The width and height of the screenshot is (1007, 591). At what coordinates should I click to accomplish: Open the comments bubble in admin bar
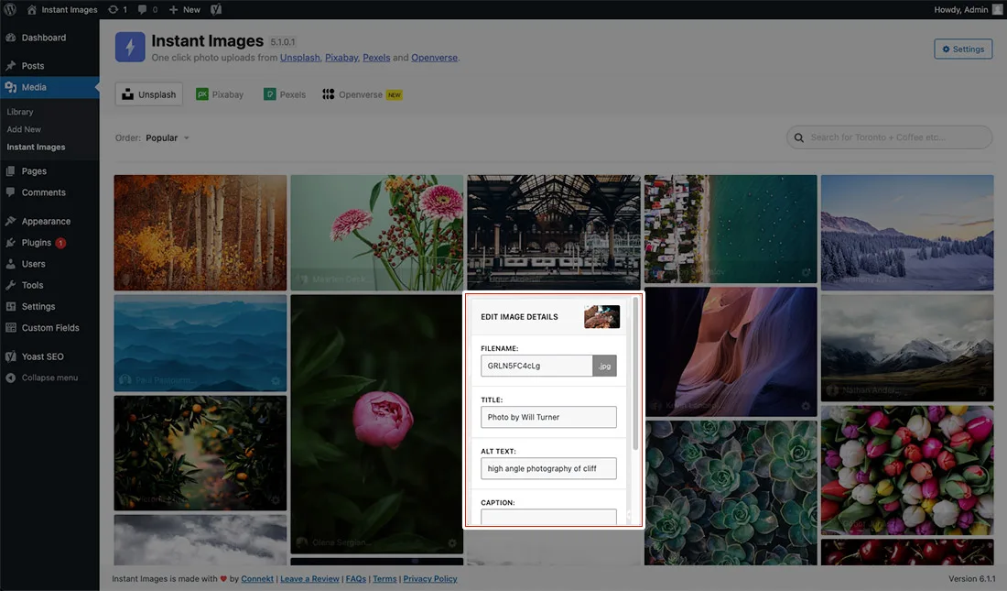point(147,10)
